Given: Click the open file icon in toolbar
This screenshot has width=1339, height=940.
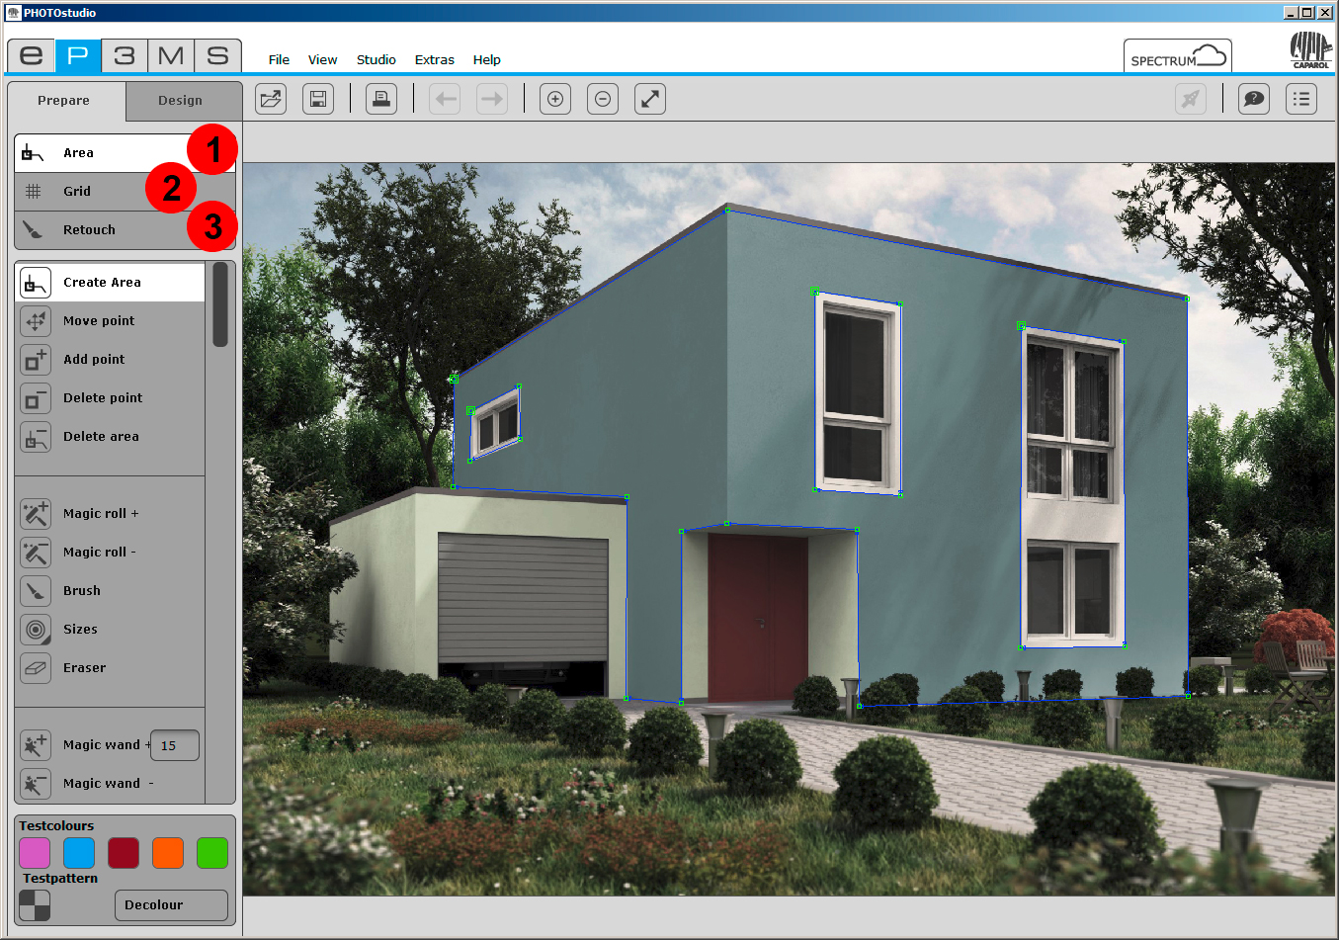Looking at the screenshot, I should tap(271, 99).
